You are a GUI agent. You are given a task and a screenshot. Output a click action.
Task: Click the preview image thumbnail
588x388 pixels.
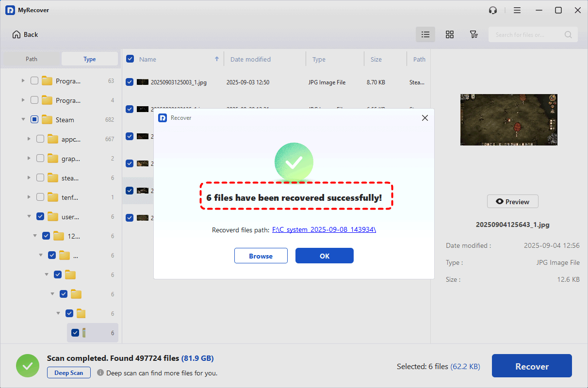click(x=509, y=120)
